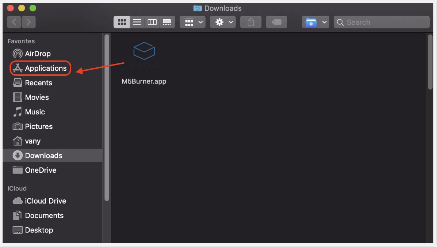Open the group-by arrangement dropdown
Viewport: 437px width, 247px height.
click(193, 22)
